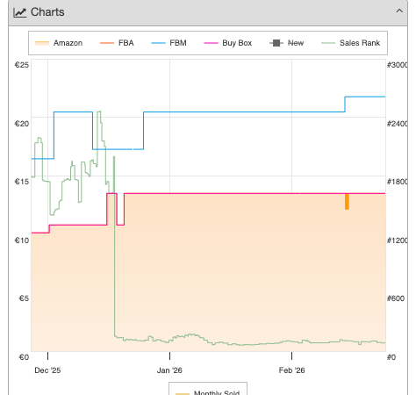Toggle the FBA series in the legend
Screen dimensions: 416x395
[117, 43]
